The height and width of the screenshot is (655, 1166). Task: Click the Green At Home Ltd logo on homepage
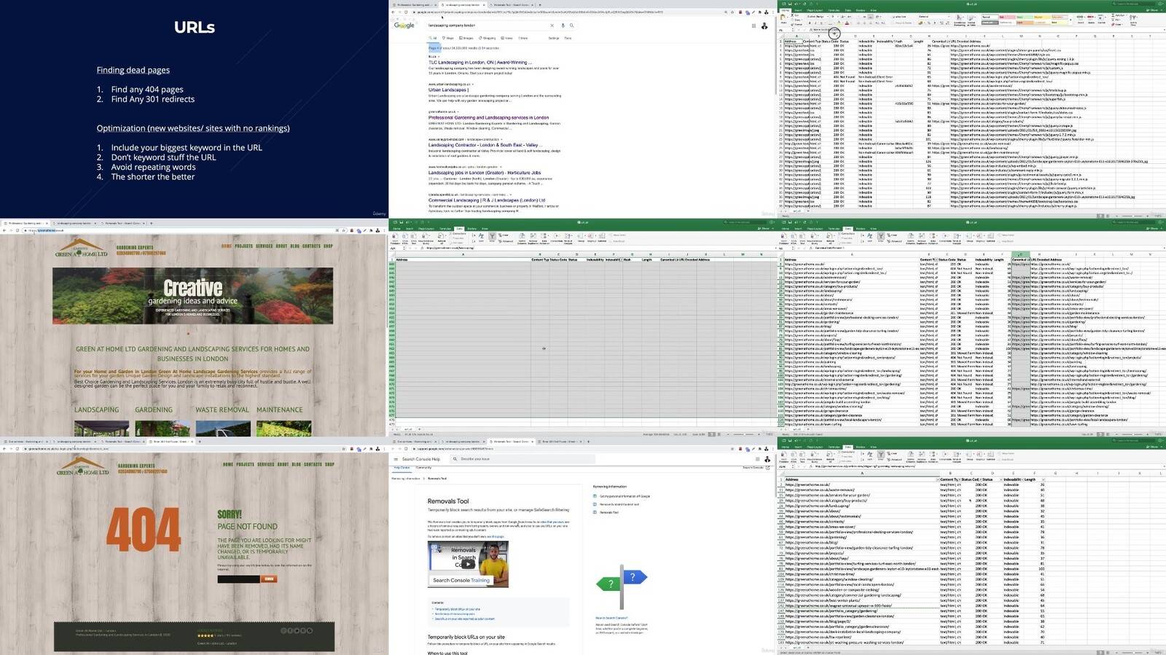coord(81,248)
